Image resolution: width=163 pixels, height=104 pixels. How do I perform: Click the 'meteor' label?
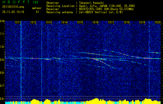(x=37, y=8)
